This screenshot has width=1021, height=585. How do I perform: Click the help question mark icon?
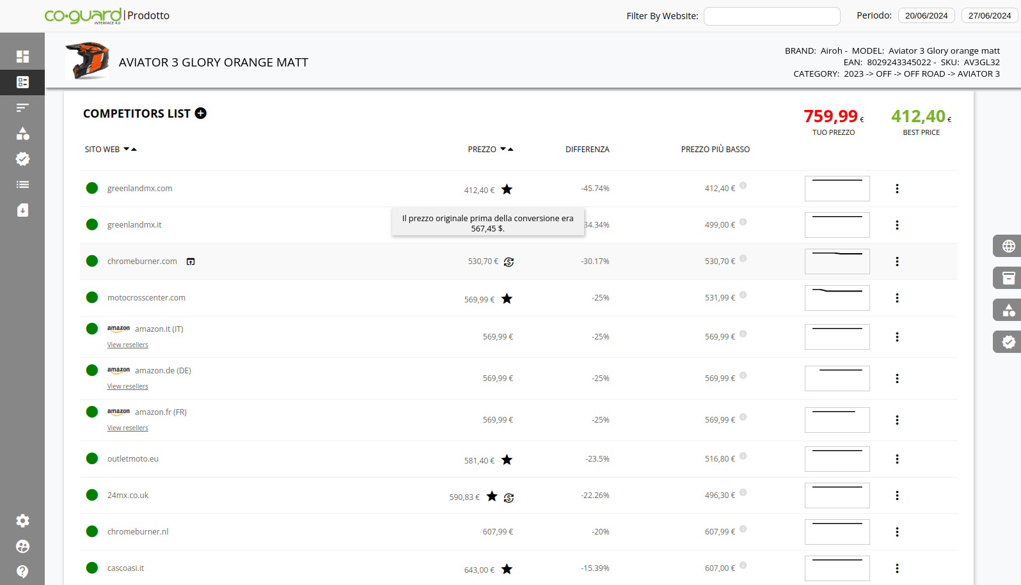[22, 571]
